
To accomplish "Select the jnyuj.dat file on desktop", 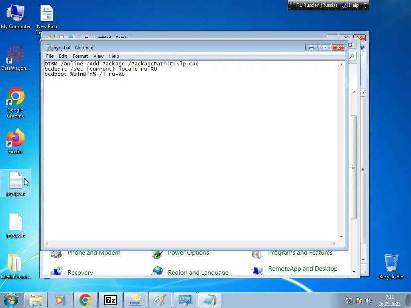I will [16, 225].
